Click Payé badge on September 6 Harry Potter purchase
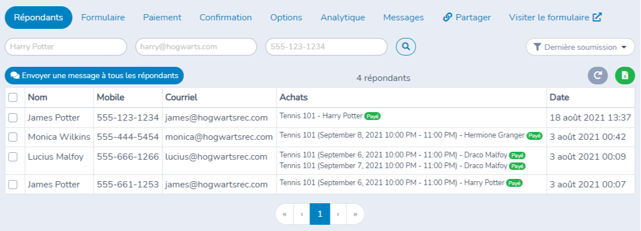The height and width of the screenshot is (231, 641). tap(514, 183)
